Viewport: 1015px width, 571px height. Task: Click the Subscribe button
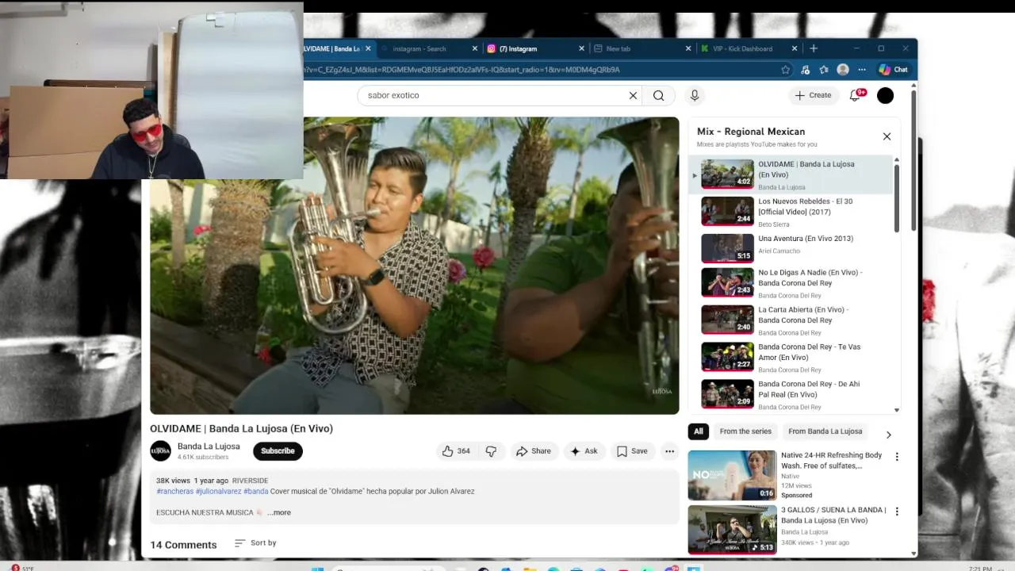278,451
